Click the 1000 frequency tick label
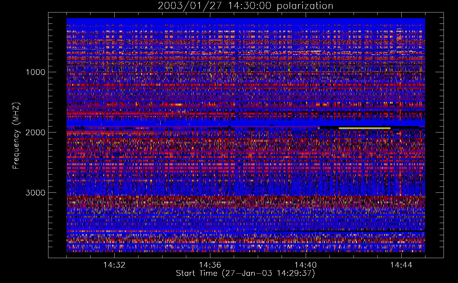The height and width of the screenshot is (283, 458). tap(35, 72)
